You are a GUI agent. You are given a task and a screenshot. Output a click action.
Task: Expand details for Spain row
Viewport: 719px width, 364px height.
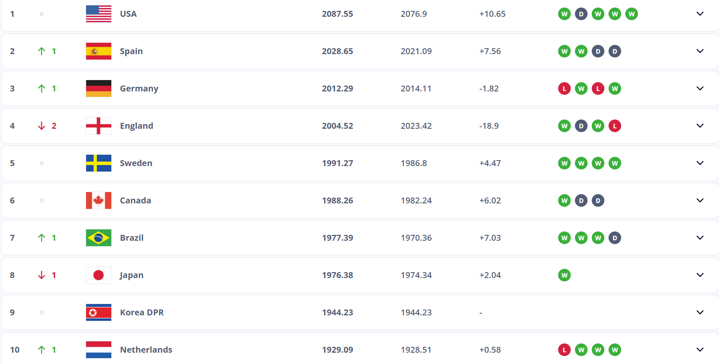coord(700,51)
